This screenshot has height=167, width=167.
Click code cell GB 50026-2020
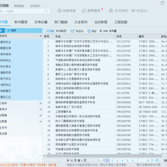148,112
